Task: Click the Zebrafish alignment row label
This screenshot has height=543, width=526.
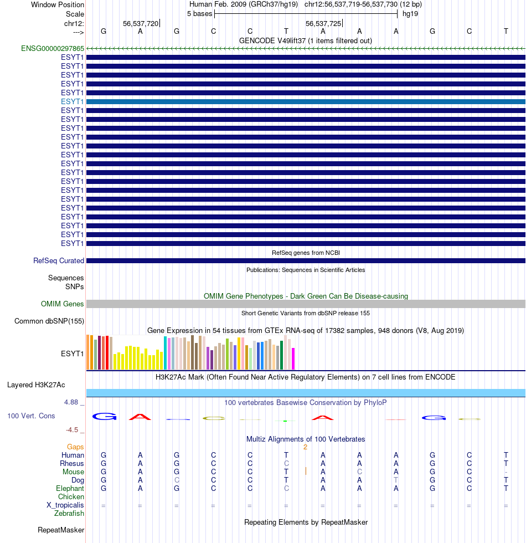Action: (x=69, y=513)
